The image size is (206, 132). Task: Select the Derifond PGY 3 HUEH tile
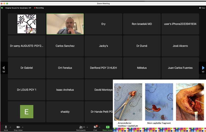[x=103, y=68]
